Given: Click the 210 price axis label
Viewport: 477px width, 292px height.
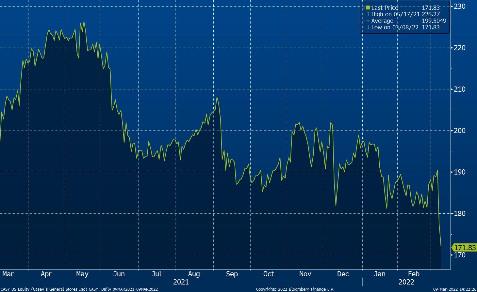Looking at the screenshot, I should pos(459,89).
